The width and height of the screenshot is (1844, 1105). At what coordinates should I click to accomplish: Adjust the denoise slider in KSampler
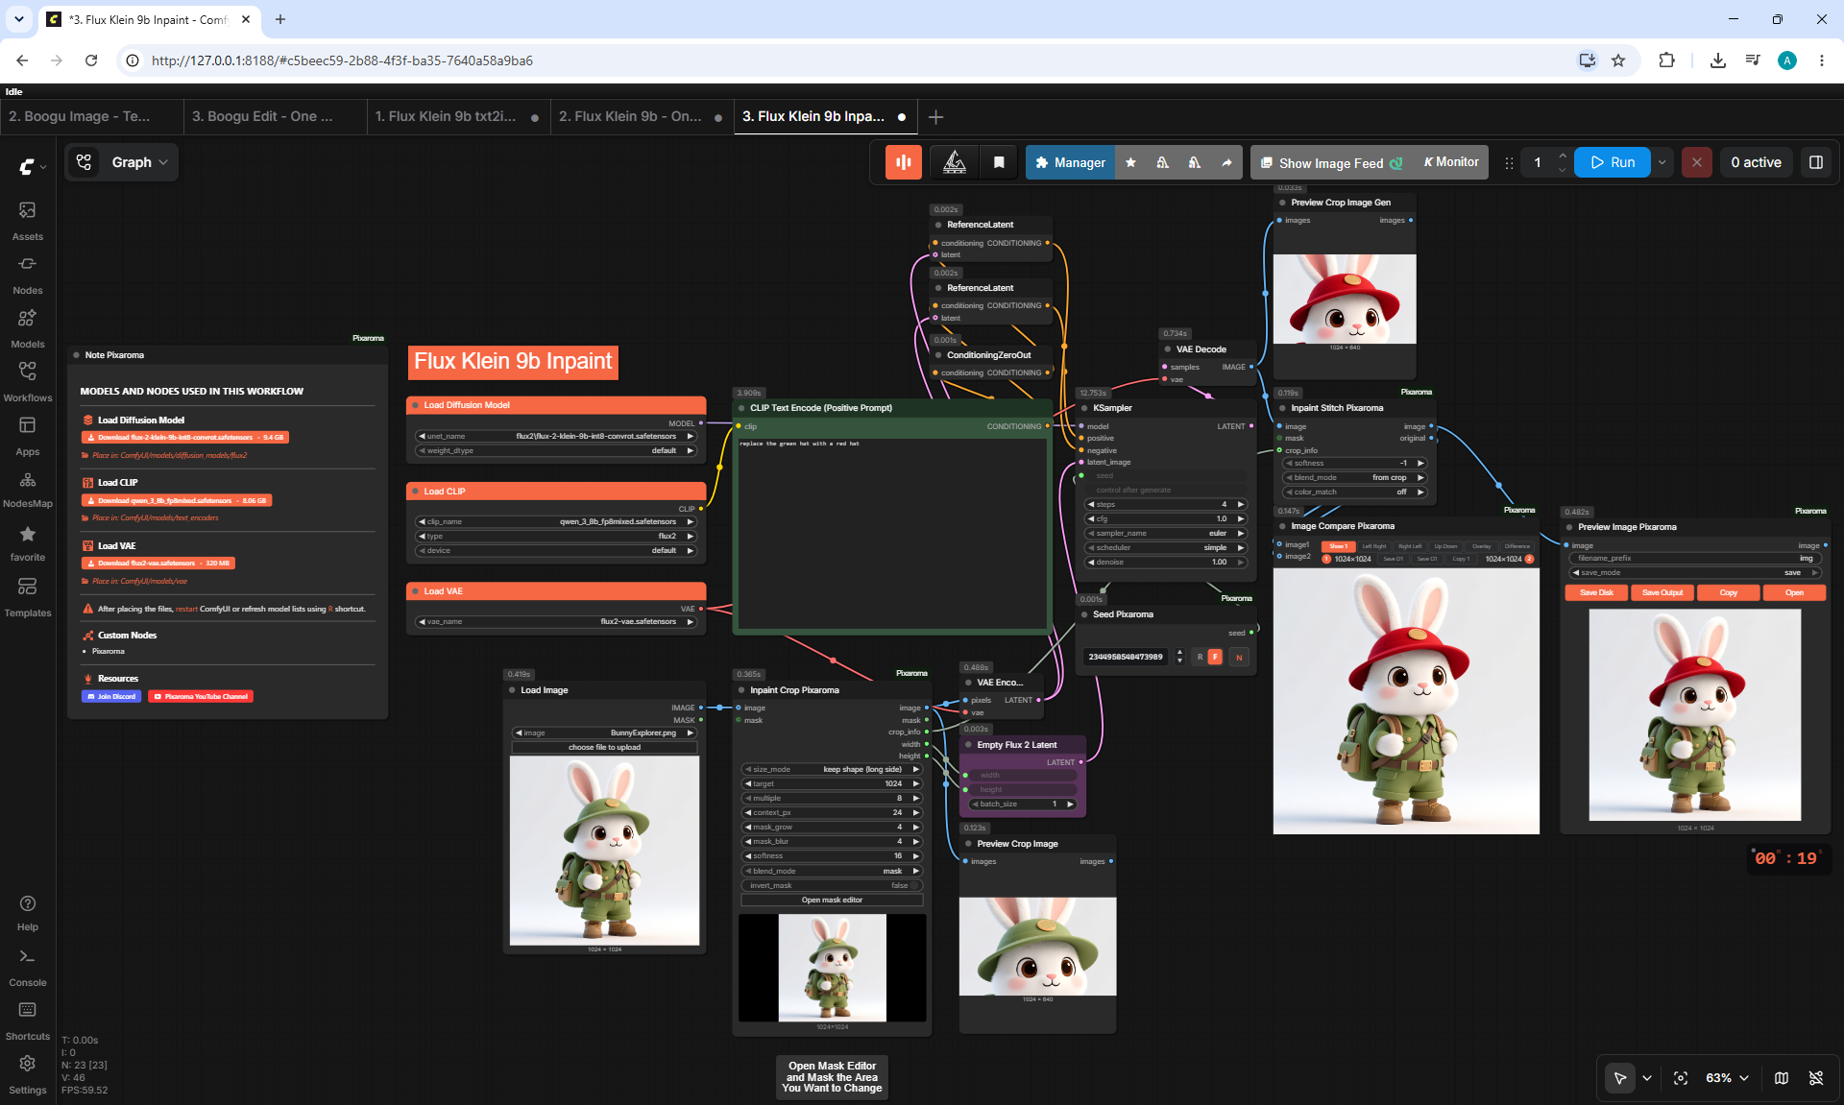(x=1165, y=562)
